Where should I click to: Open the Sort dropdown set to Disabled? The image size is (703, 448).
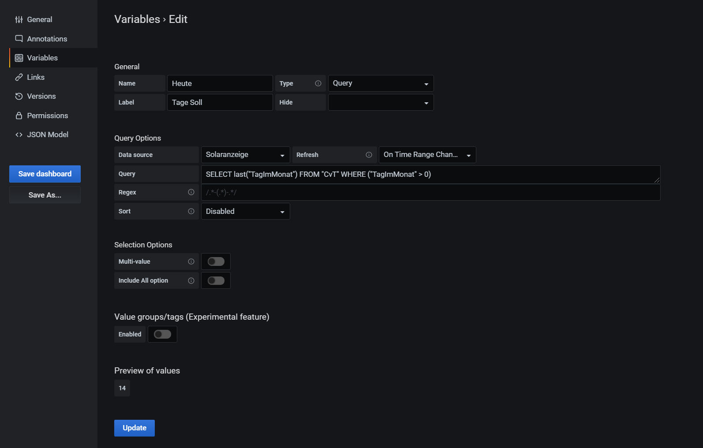[x=245, y=211]
